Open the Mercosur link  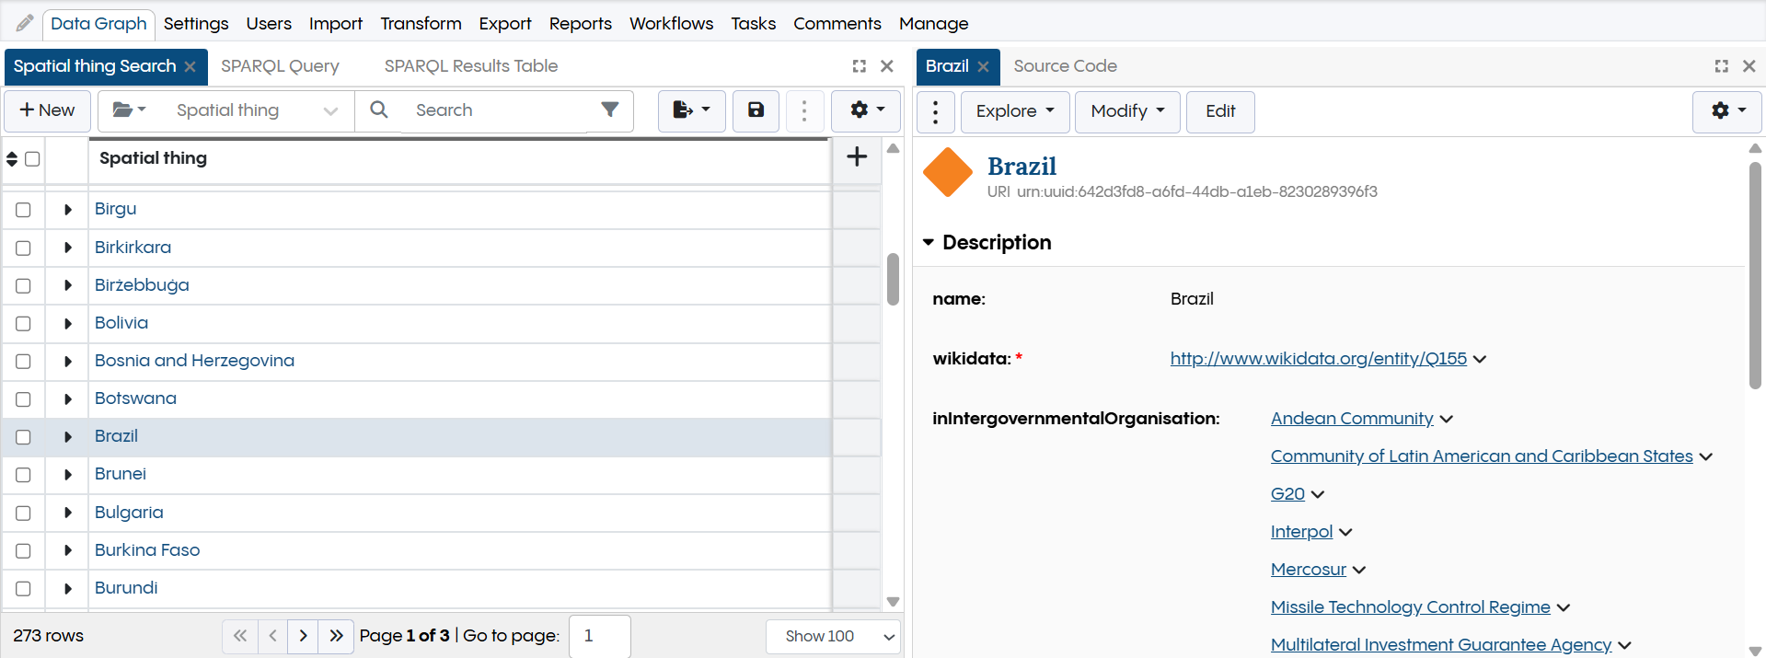(1308, 570)
